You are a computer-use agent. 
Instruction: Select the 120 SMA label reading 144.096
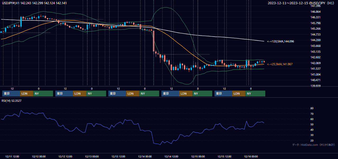click(x=281, y=41)
